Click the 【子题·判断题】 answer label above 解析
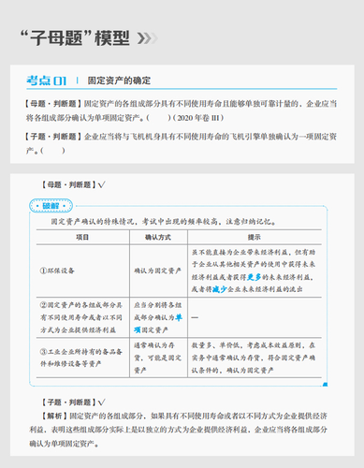Viewport: 364px width, 468px height. click(x=68, y=402)
